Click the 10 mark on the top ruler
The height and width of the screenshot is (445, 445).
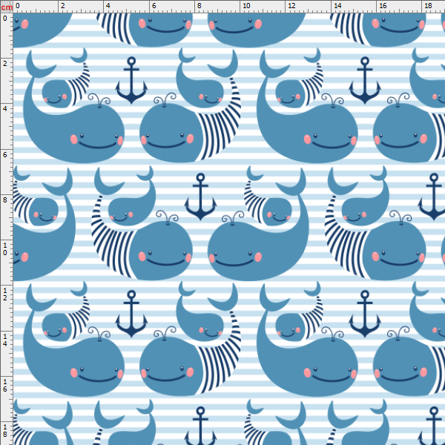[x=246, y=6]
